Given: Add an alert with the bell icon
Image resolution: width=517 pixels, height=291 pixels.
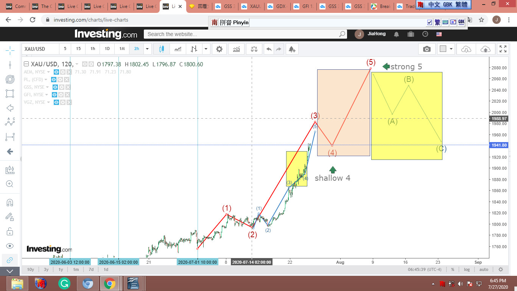Looking at the screenshot, I should pos(291,49).
